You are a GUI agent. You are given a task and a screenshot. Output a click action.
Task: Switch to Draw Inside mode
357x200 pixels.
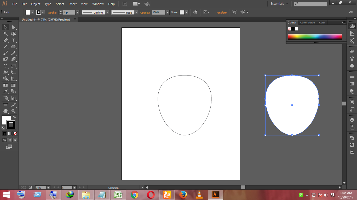click(15, 140)
